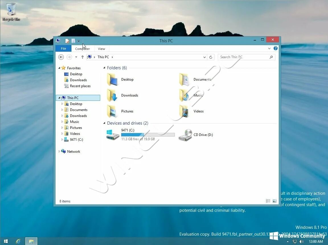
Task: Click the New folder quick access icon
Action: [x=73, y=41]
